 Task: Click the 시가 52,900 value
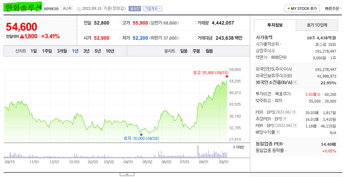click(x=102, y=38)
